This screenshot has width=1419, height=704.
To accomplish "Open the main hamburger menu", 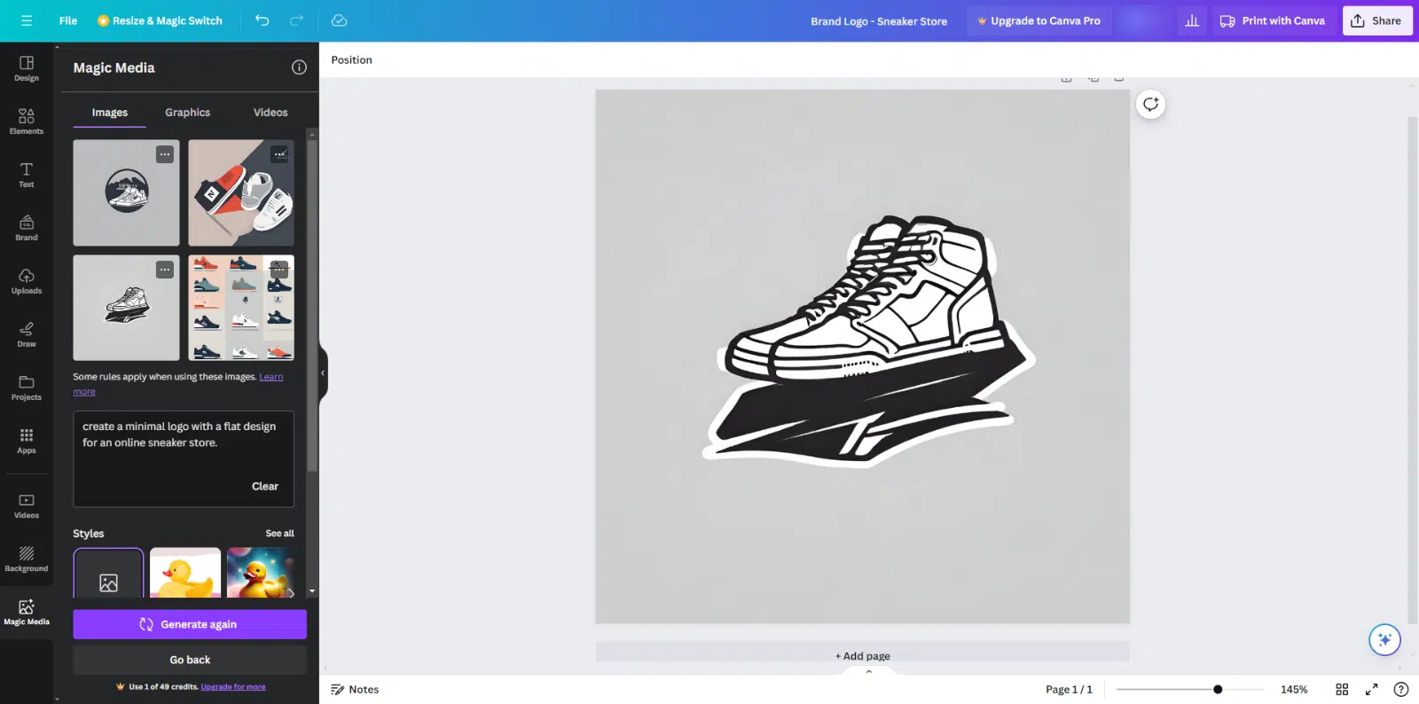I will pos(27,20).
